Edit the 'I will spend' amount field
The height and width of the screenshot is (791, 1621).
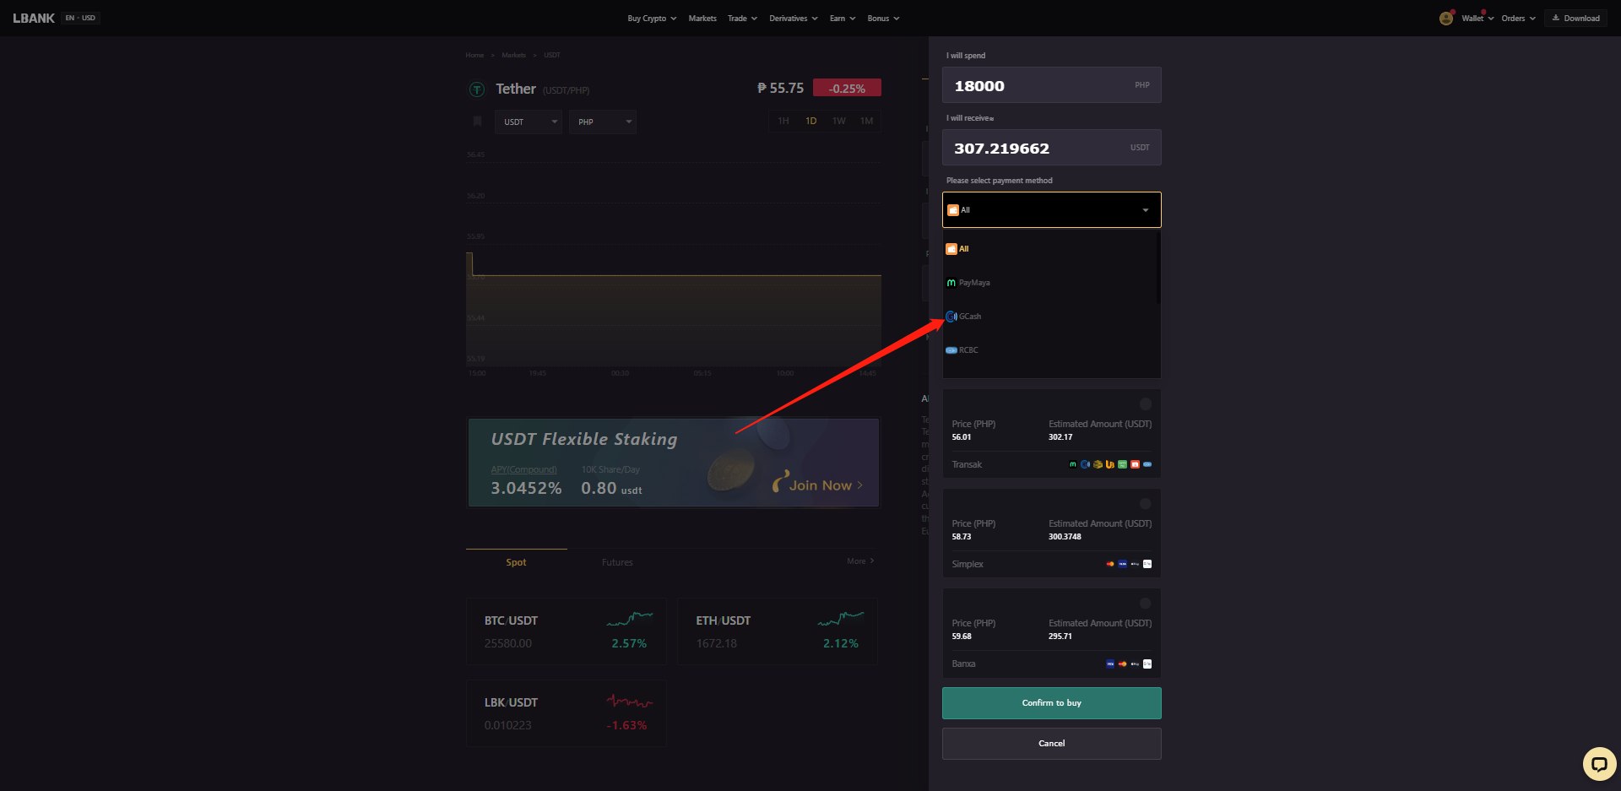coord(1051,85)
